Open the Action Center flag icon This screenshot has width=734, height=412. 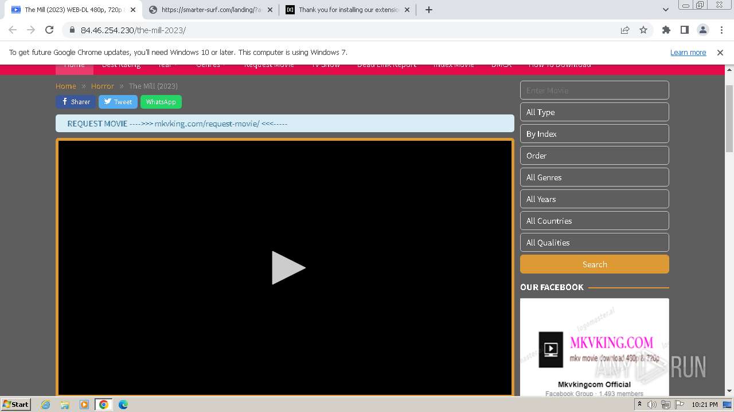coord(680,405)
